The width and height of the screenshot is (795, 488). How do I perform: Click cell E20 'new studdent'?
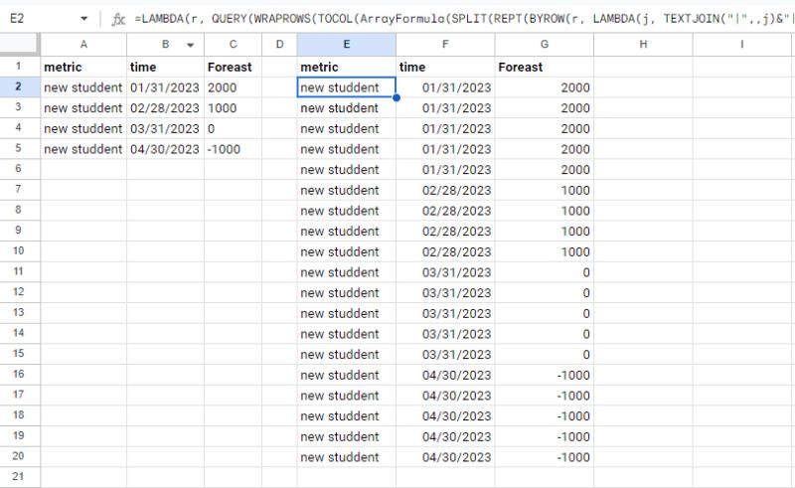[x=346, y=457]
